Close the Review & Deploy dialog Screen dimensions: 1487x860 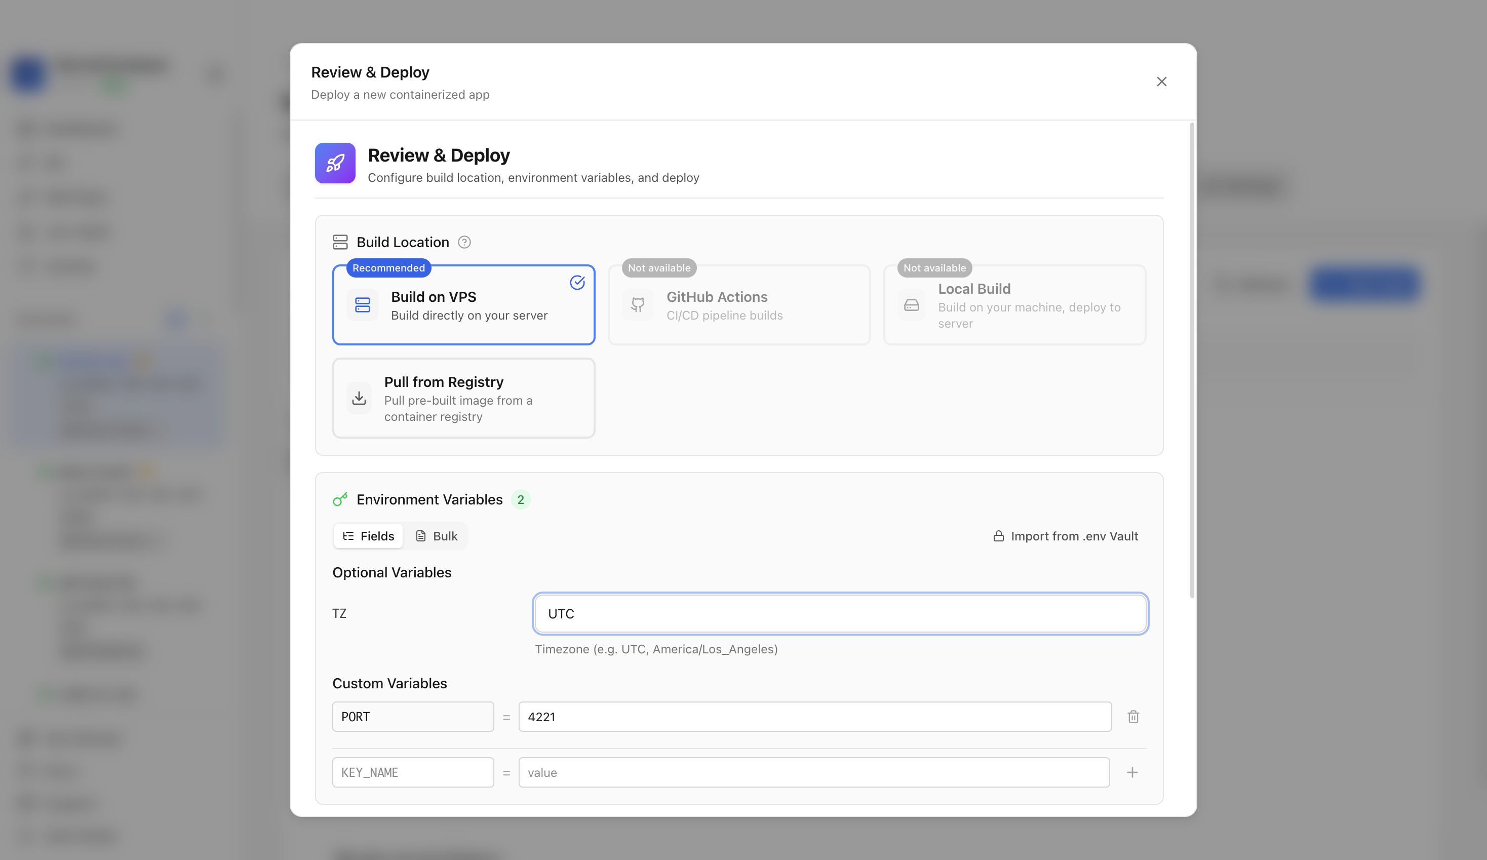click(x=1161, y=82)
